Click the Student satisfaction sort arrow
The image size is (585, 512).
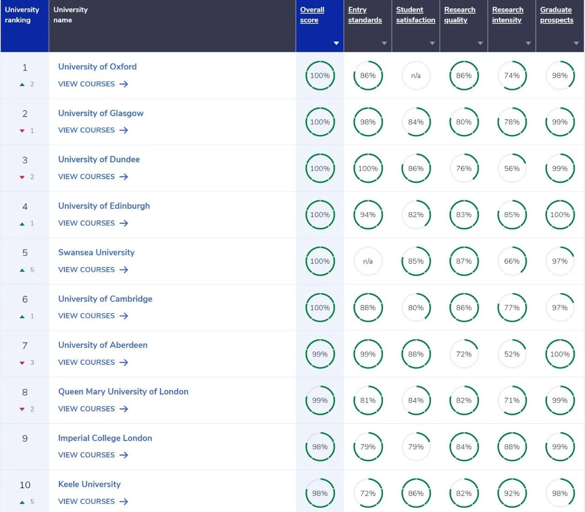[x=432, y=43]
